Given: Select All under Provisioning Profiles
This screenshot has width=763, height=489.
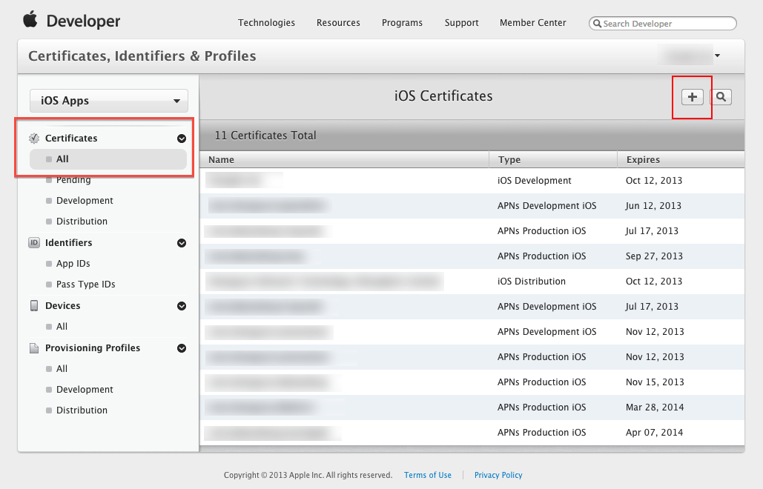Looking at the screenshot, I should [62, 369].
